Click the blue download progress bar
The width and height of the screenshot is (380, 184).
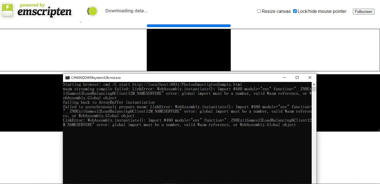pyautogui.click(x=189, y=26)
